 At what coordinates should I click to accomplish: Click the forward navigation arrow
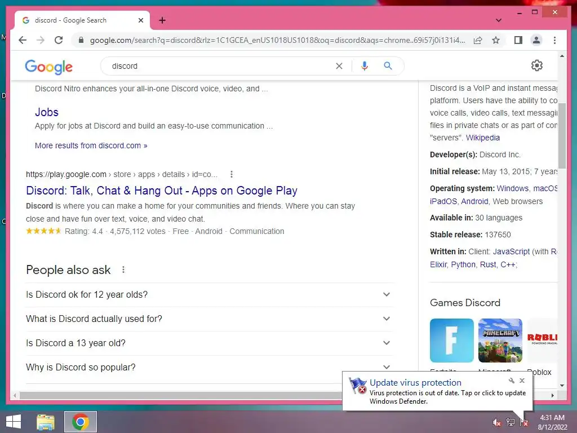pos(41,40)
